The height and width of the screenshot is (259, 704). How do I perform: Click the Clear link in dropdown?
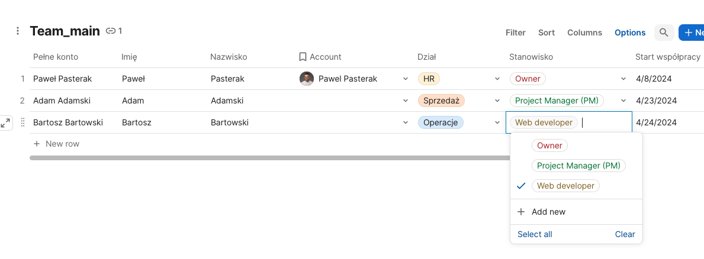tap(625, 234)
